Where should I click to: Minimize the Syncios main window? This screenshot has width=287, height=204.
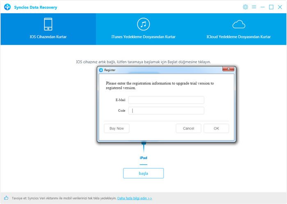262,7
